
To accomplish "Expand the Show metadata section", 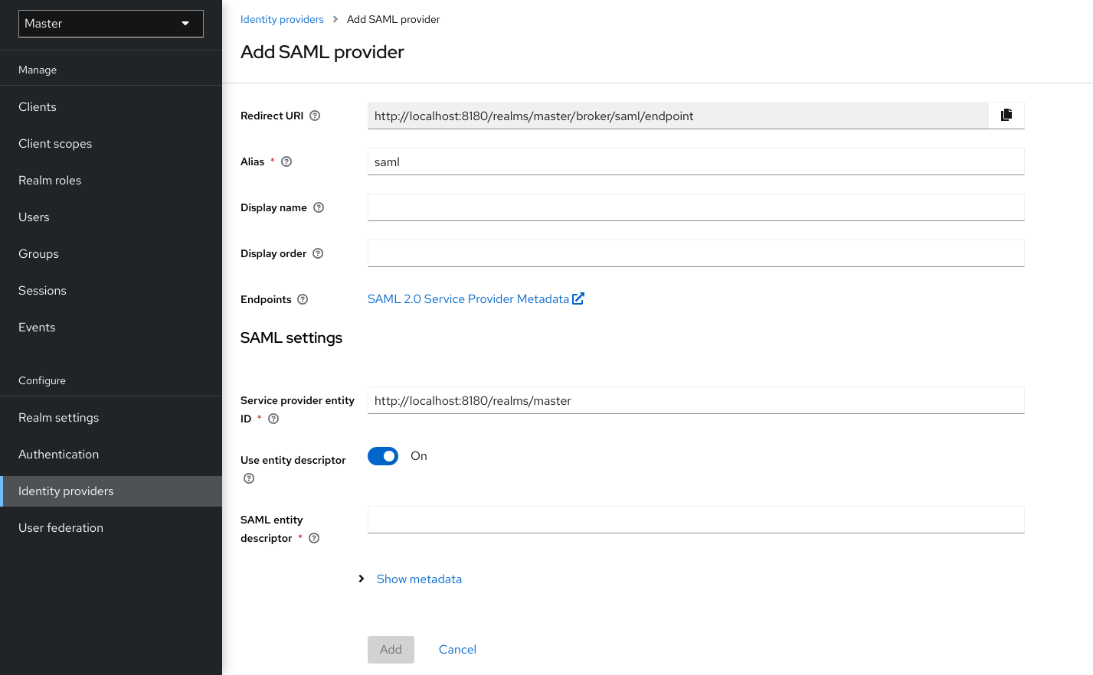I will coord(418,579).
